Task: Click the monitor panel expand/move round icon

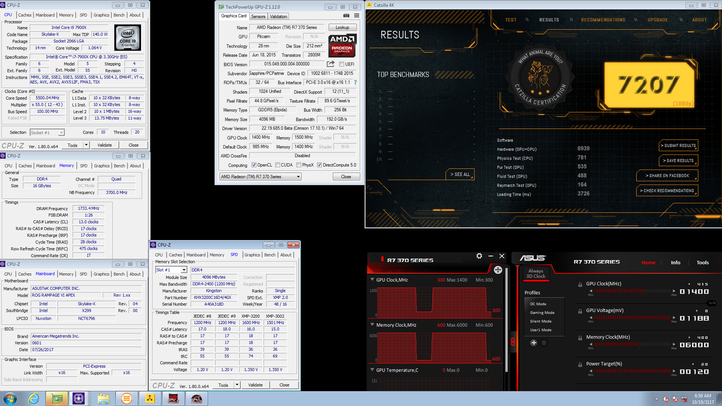Action: [498, 270]
